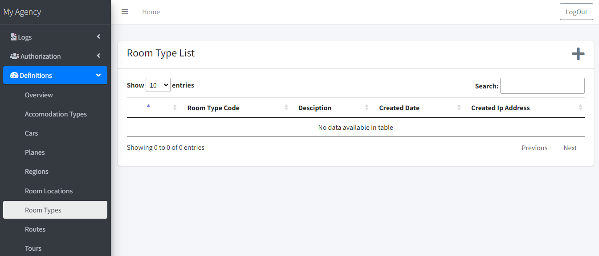Image resolution: width=599 pixels, height=256 pixels.
Task: Click the Definitions dashboard icon
Action: click(14, 75)
